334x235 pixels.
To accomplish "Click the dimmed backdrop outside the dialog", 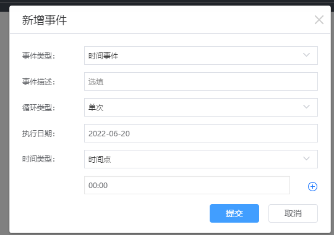I will pos(4,128).
